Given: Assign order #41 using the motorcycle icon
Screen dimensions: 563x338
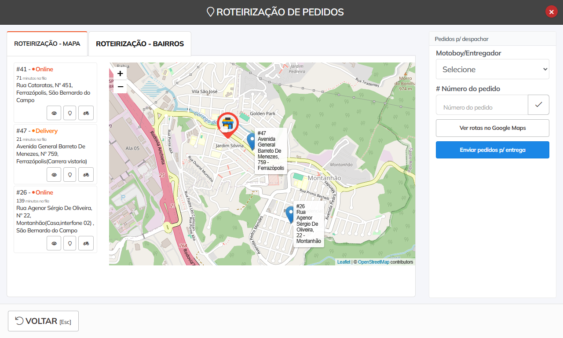Looking at the screenshot, I should click(x=86, y=113).
